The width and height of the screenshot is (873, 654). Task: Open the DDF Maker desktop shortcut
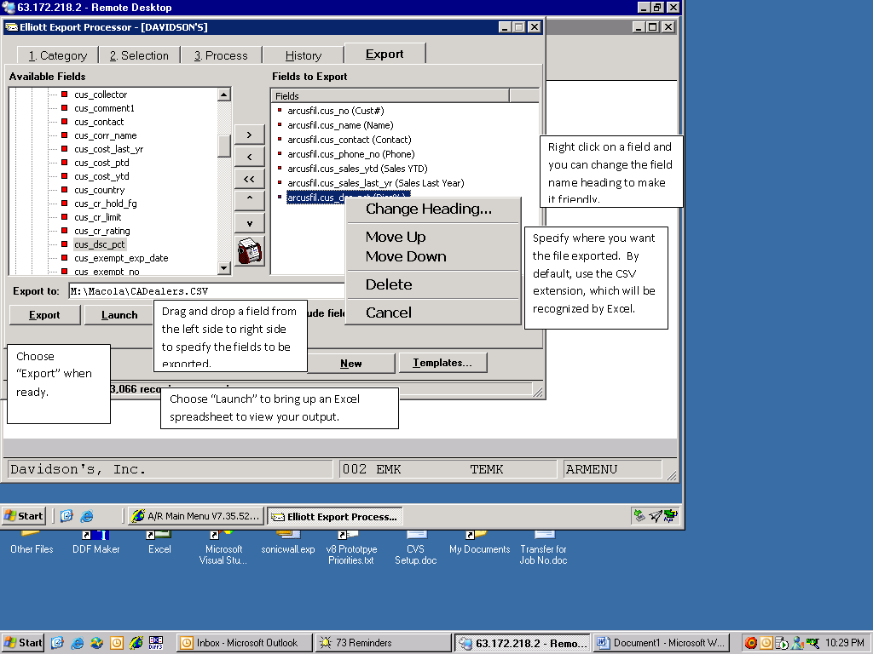tap(95, 542)
